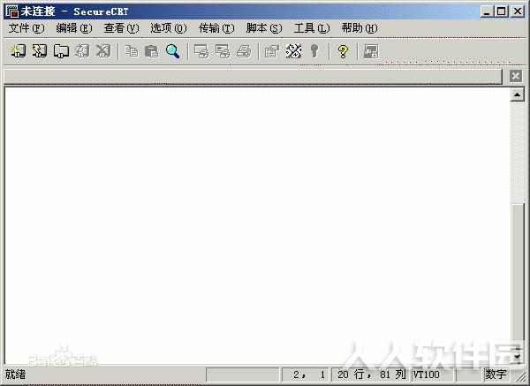
Task: Open Global Options tools icon
Action: [x=293, y=51]
